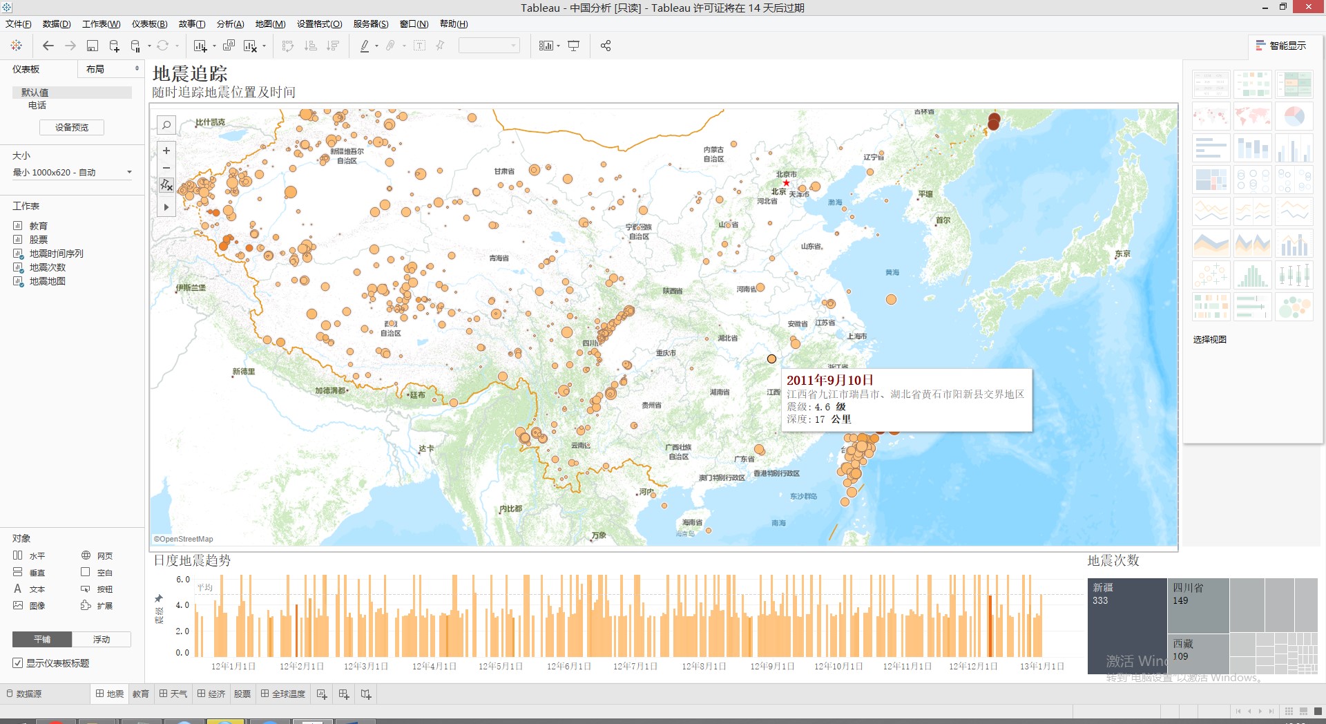Select the Floating layout toggle
1326x724 pixels.
[x=102, y=640]
